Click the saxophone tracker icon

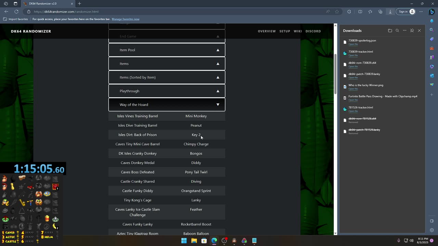point(22,203)
